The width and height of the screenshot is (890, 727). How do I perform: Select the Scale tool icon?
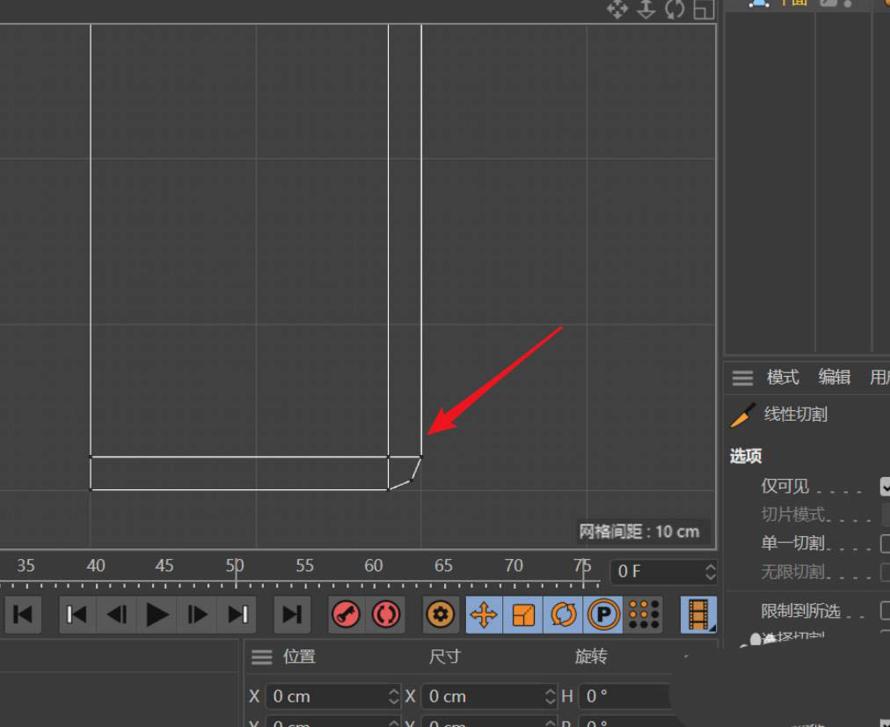[x=522, y=614]
